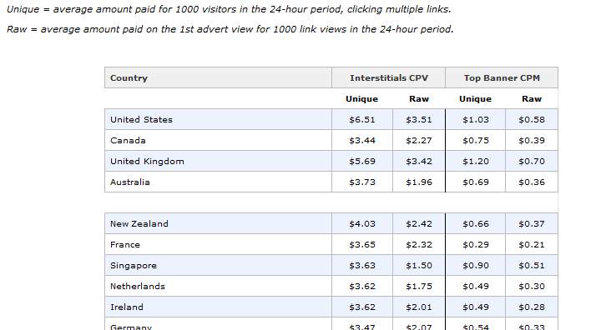Click the $2.42 New Zealand raw value

[x=419, y=224]
